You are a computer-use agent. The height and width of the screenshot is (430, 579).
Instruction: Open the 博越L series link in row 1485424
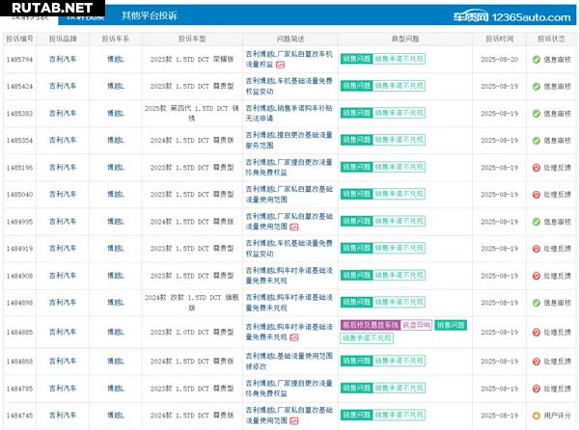(x=116, y=86)
